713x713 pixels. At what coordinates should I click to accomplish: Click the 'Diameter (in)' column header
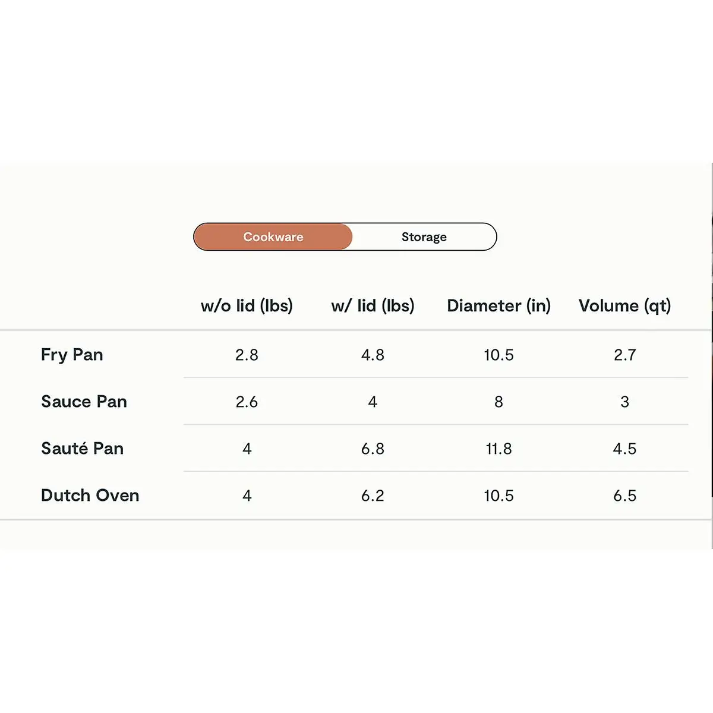point(499,306)
